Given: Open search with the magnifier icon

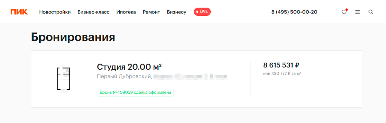Looking at the screenshot, I should pyautogui.click(x=371, y=12).
